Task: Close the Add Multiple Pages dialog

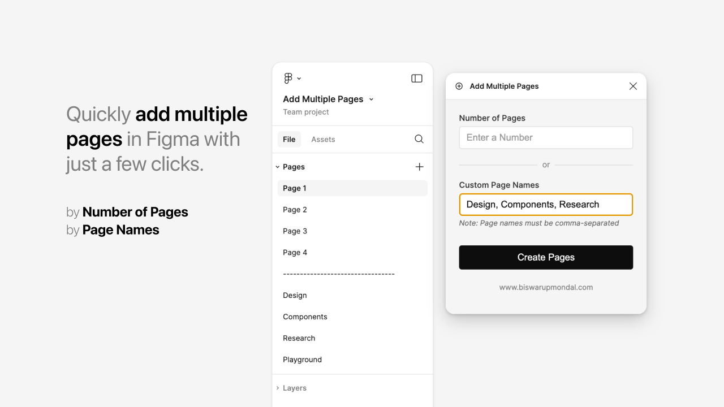Action: coord(633,86)
